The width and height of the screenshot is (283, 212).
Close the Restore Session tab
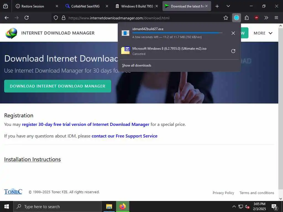point(57,6)
